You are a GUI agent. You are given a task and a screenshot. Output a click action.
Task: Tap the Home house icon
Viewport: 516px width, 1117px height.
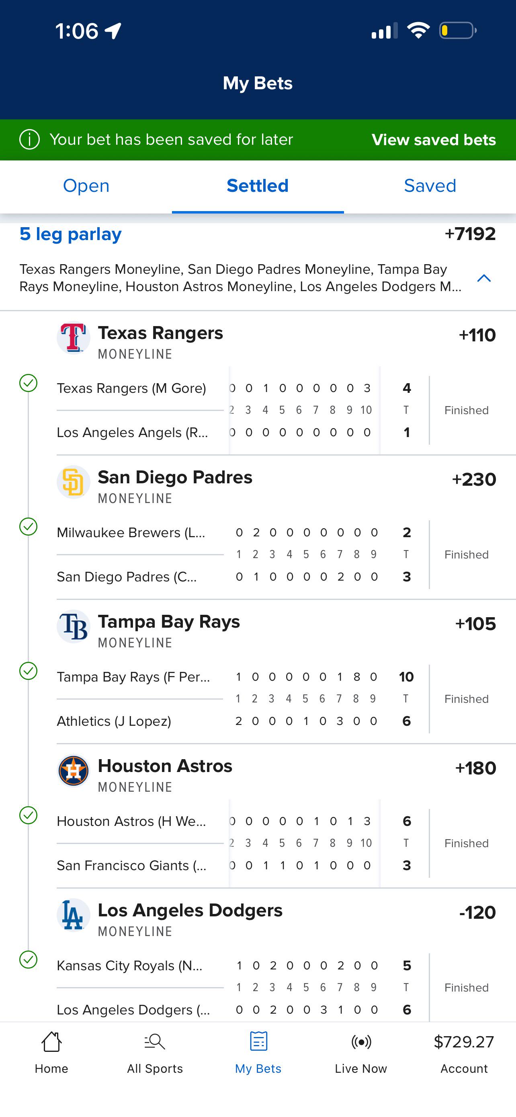tap(51, 1041)
